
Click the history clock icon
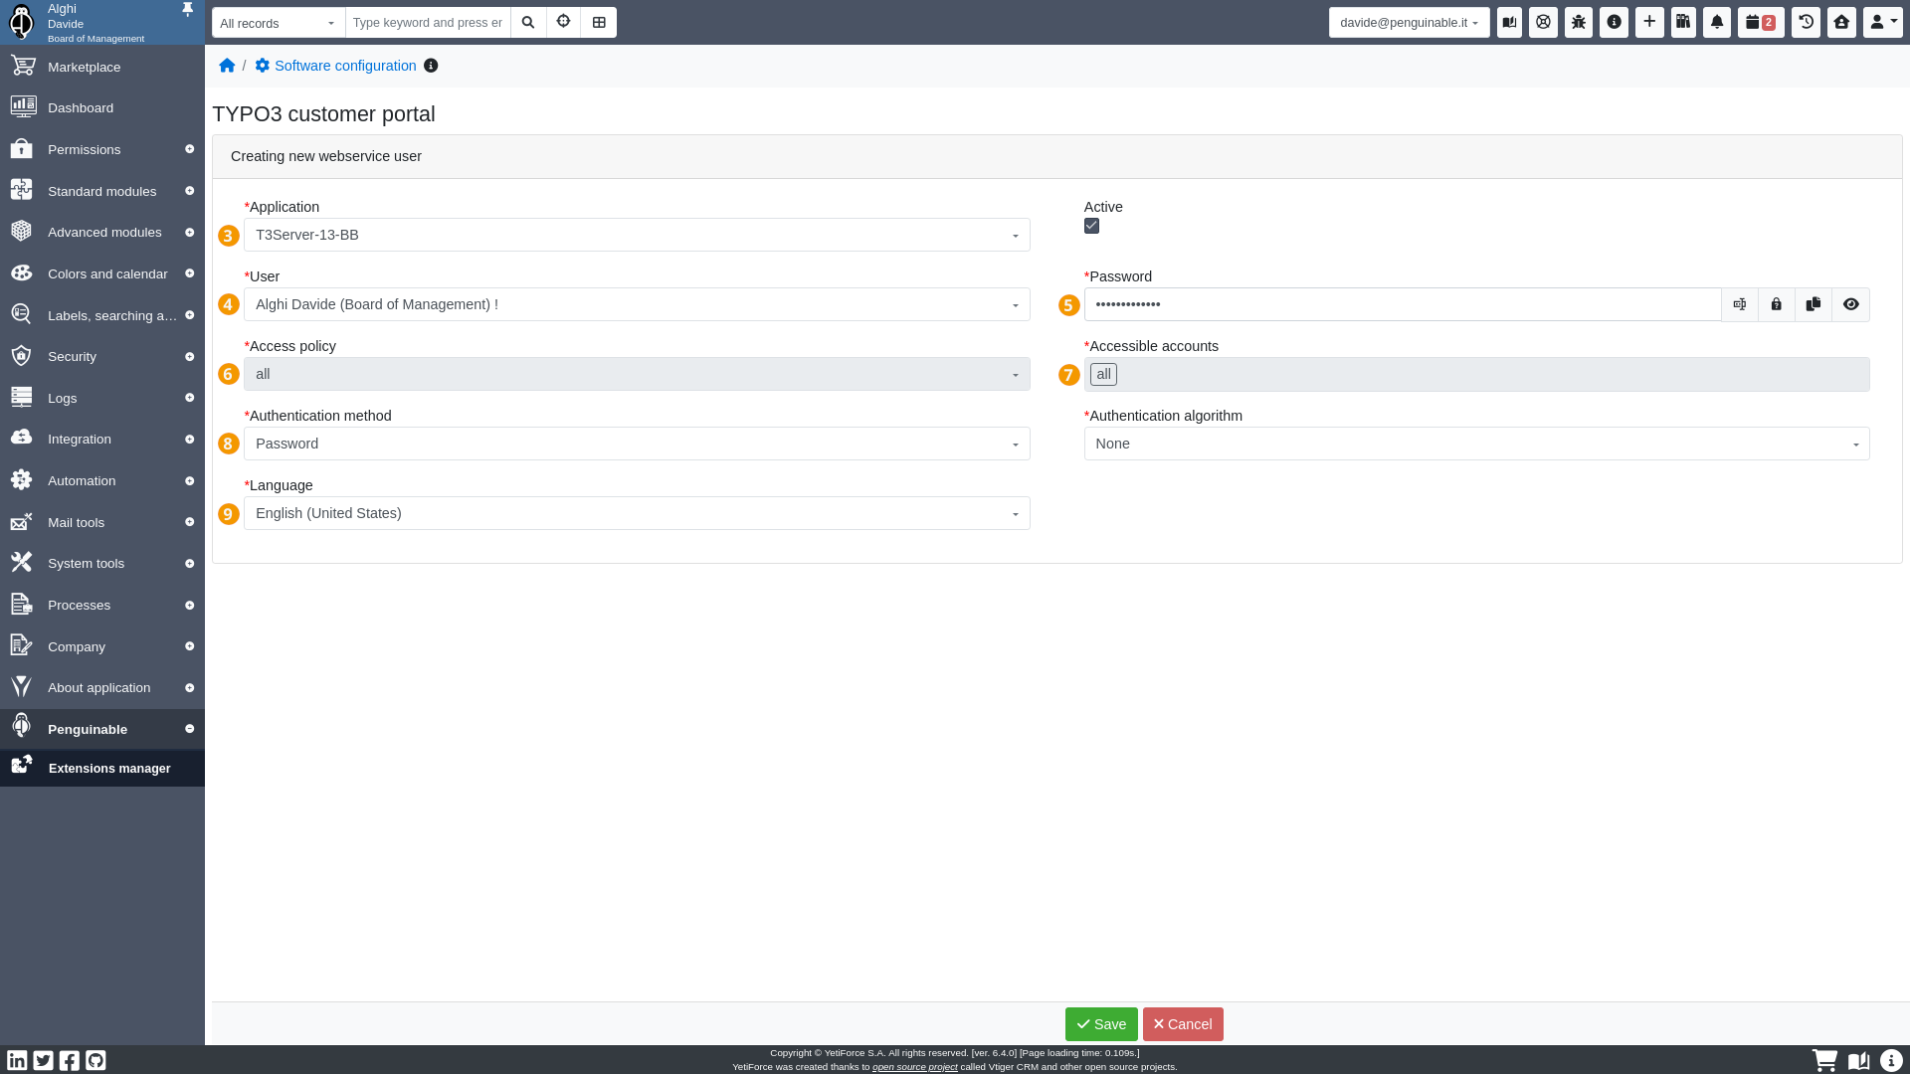click(x=1807, y=22)
